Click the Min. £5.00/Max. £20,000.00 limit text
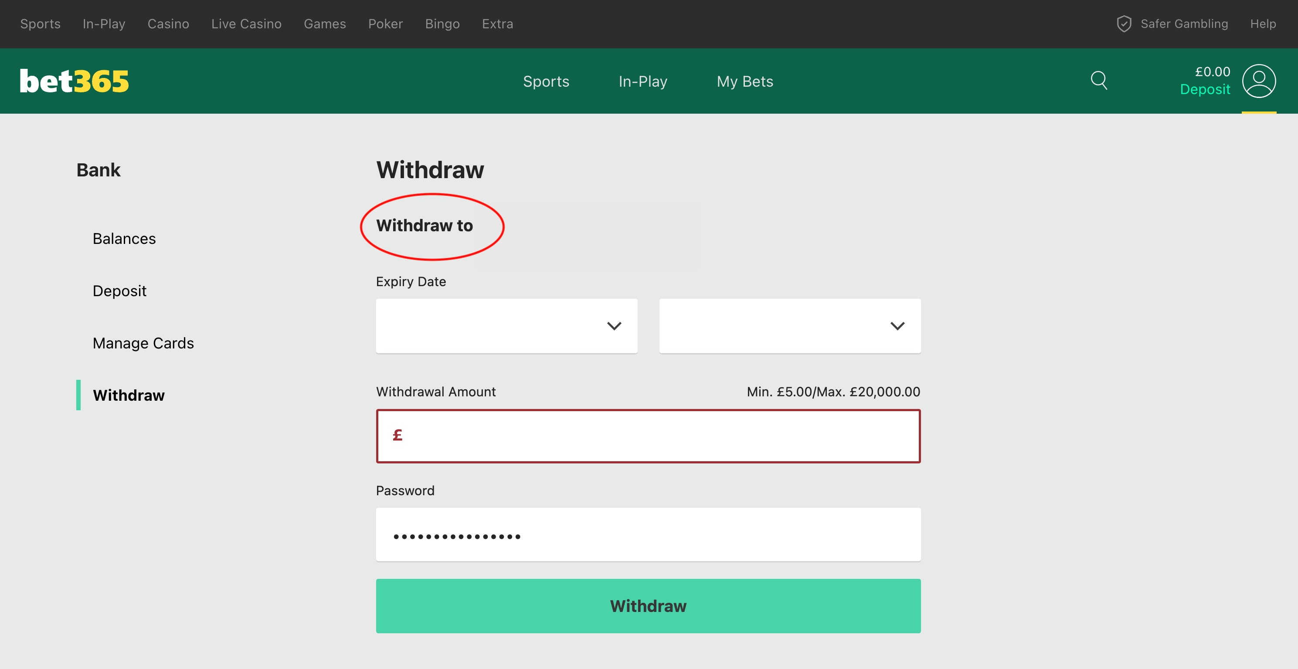 click(833, 392)
